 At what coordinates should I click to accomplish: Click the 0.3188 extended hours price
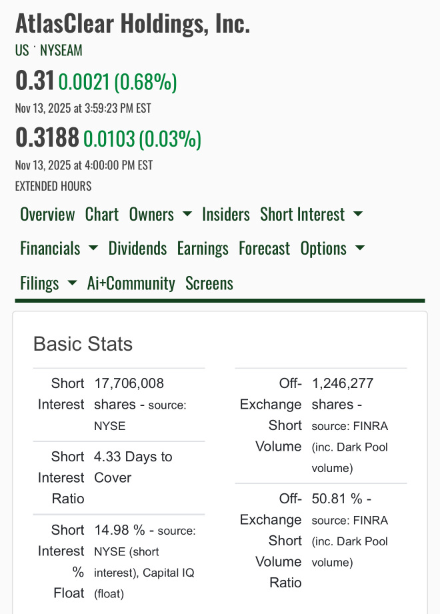point(47,138)
